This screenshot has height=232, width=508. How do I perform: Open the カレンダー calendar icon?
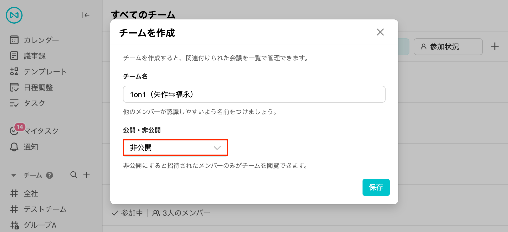(14, 40)
